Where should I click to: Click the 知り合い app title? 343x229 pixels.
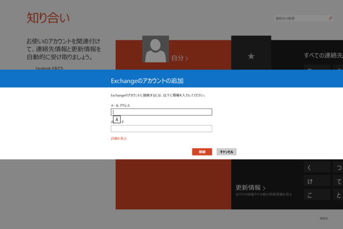[48, 18]
